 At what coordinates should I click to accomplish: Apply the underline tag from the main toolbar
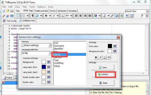click(63, 16)
